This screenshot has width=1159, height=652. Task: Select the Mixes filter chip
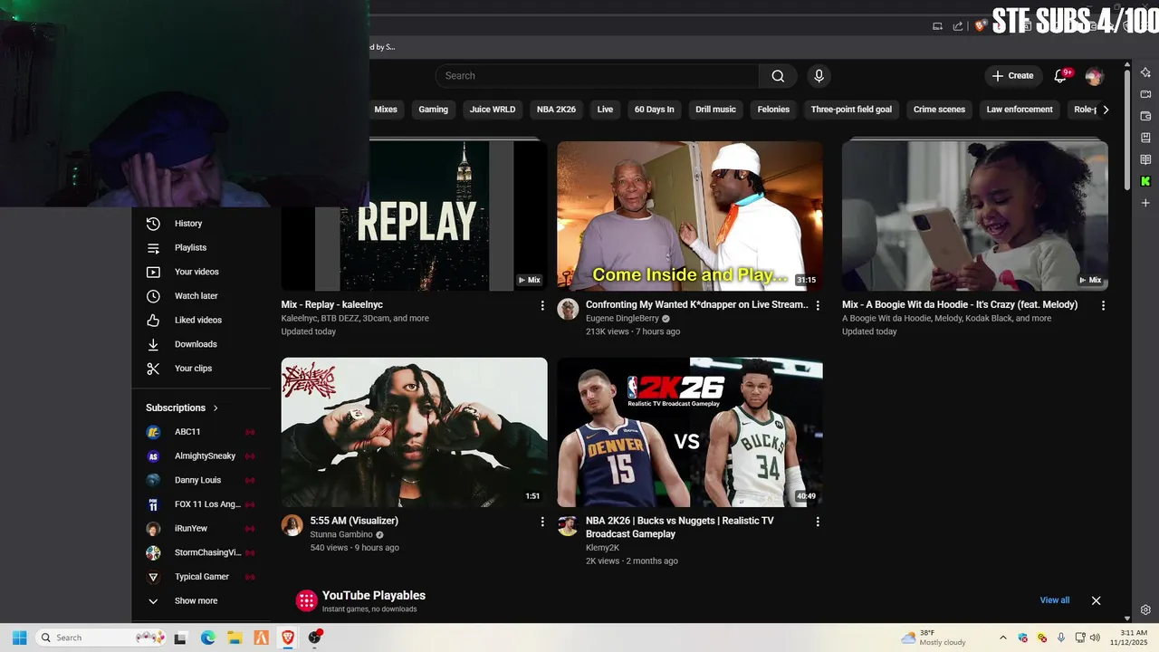tap(386, 110)
